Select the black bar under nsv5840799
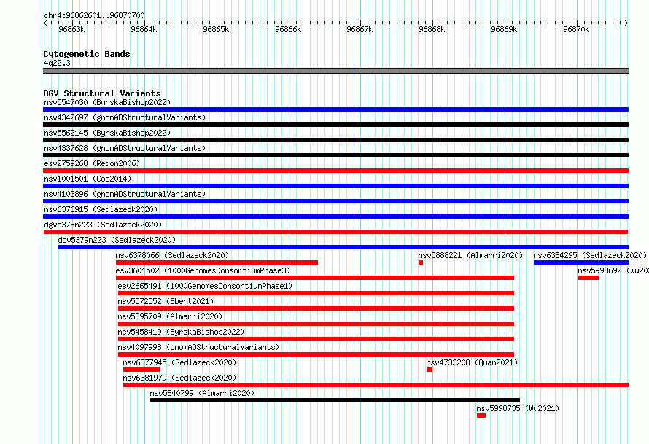 335,400
